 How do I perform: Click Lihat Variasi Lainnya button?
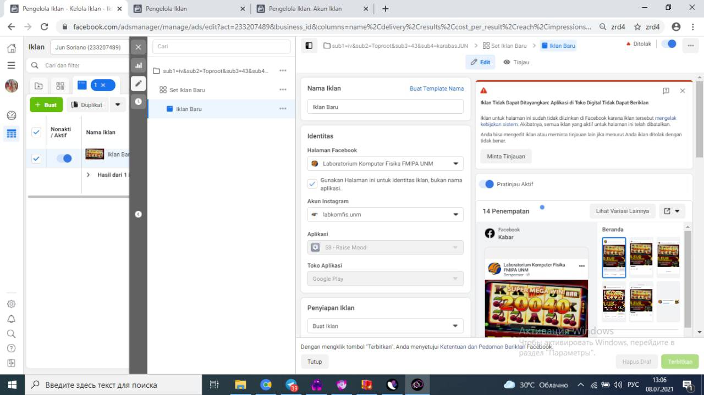click(x=623, y=211)
